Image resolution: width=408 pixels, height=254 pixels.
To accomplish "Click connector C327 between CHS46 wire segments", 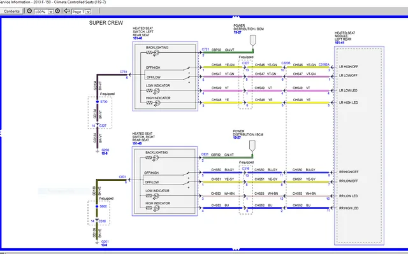I will [x=245, y=63].
